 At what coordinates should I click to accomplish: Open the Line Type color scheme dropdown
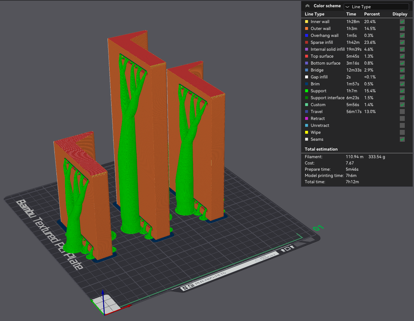tap(376, 7)
